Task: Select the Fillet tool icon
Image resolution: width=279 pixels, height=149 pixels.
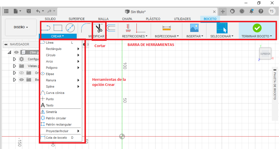Action: pos(86,28)
